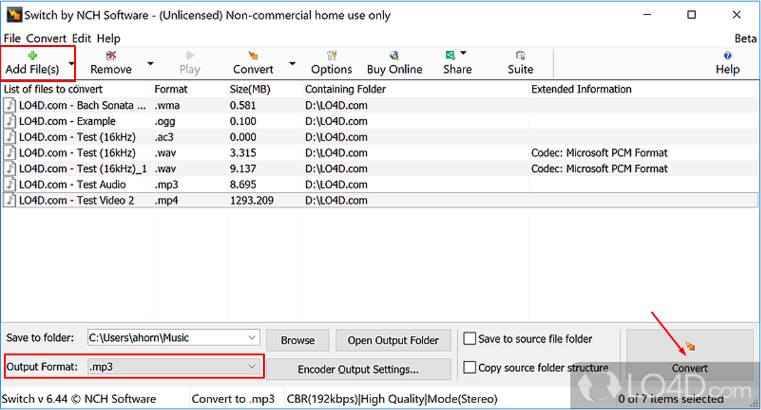Screen dimensions: 761x410
Task: Click the Switch v 6.44 status text
Action: coord(79,399)
